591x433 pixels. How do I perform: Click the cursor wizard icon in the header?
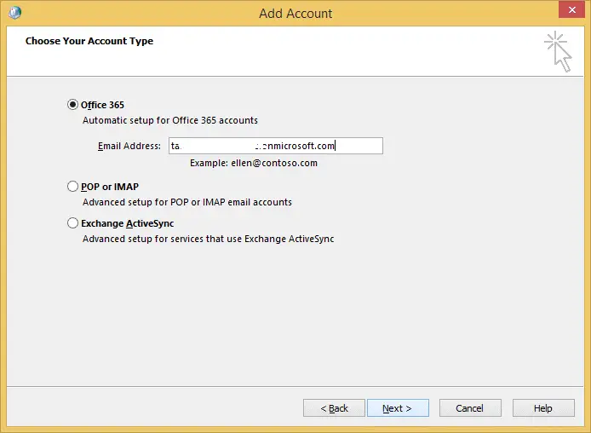(x=558, y=52)
